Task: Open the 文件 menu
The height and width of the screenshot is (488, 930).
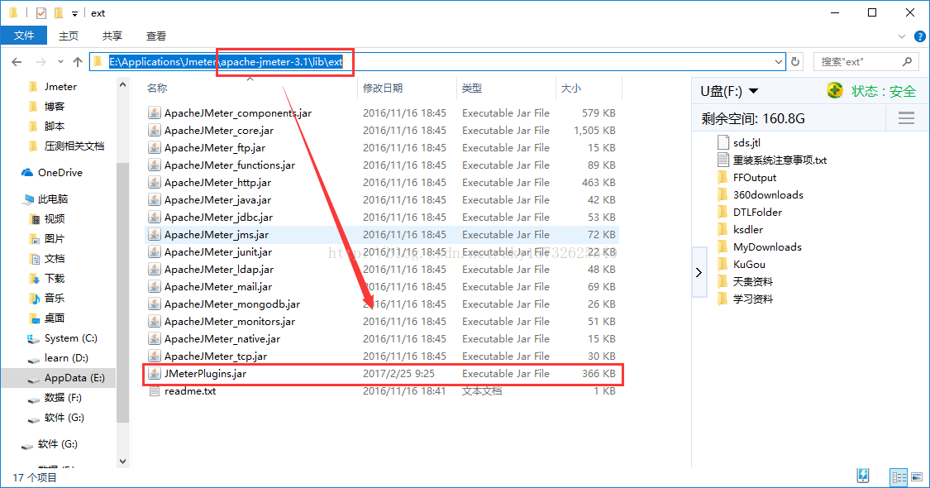Action: click(24, 36)
